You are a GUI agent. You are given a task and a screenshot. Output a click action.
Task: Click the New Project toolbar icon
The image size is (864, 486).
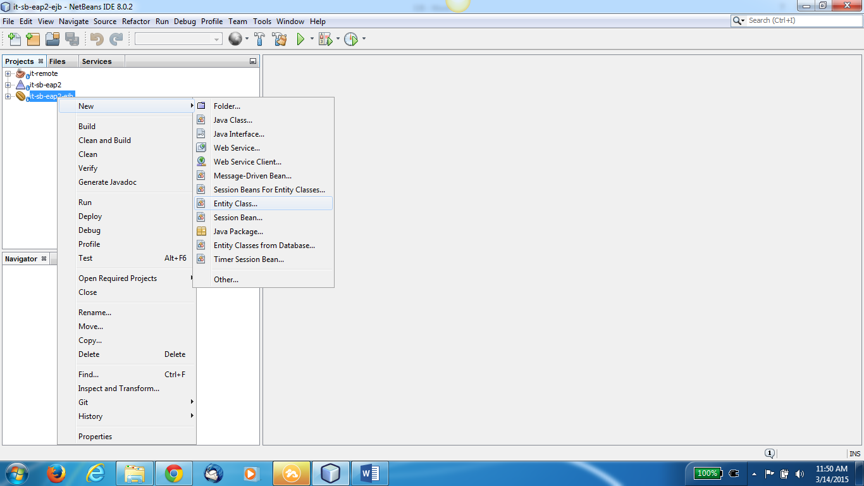pos(33,39)
